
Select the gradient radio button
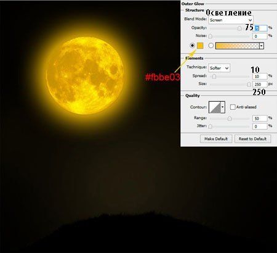pyautogui.click(x=211, y=46)
